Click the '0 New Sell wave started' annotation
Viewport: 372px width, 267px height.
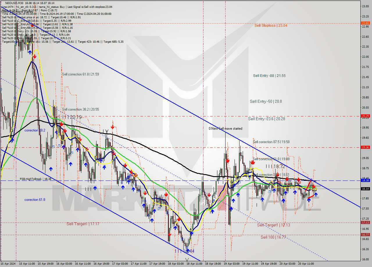225,129
